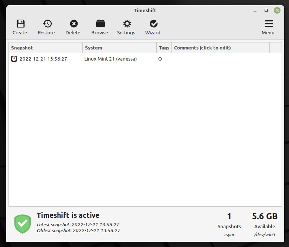Sort by the System column header
The width and height of the screenshot is (289, 247).
click(x=120, y=48)
